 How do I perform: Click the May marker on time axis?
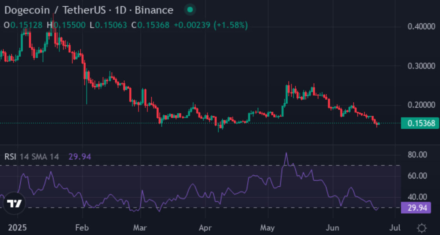tap(268, 228)
